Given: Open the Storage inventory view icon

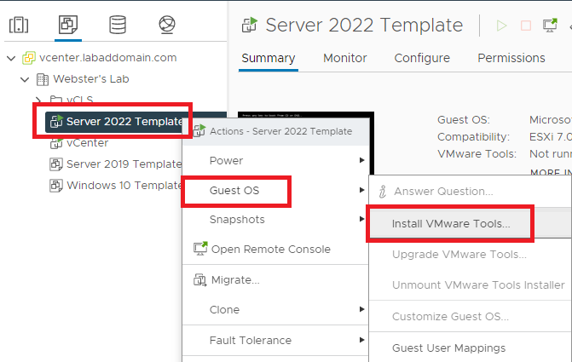Looking at the screenshot, I should point(118,24).
